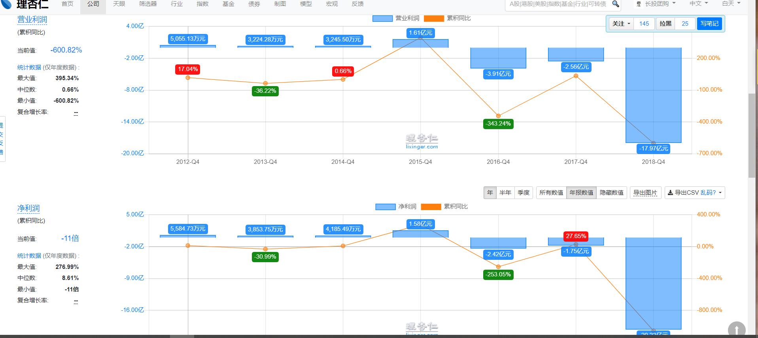The width and height of the screenshot is (758, 338).
Task: Focus the stock search input field
Action: point(558,4)
